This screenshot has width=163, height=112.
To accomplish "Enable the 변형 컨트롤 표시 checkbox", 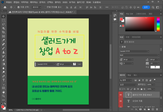I will pos(45,7).
